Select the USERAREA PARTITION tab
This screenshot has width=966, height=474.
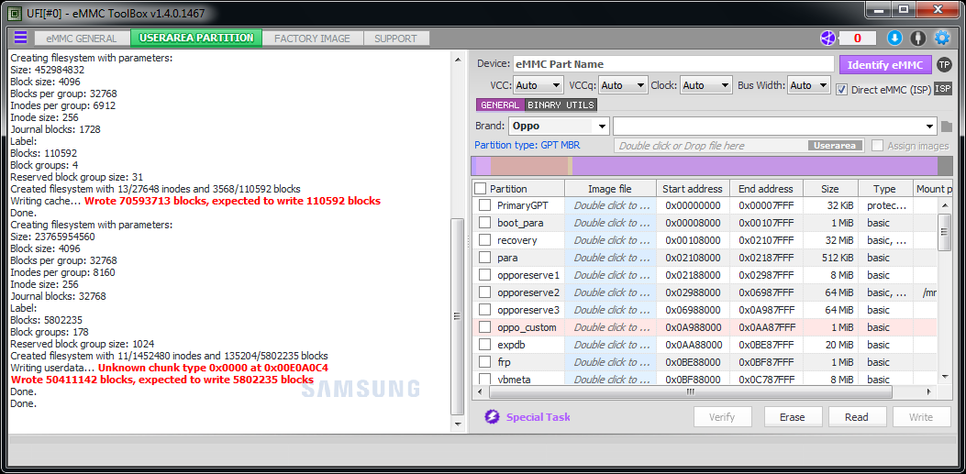(196, 38)
